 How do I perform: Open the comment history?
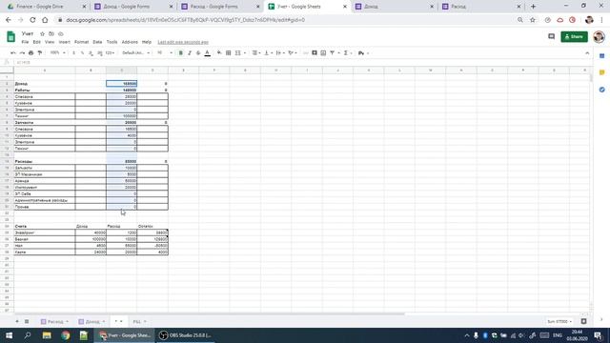coord(551,36)
